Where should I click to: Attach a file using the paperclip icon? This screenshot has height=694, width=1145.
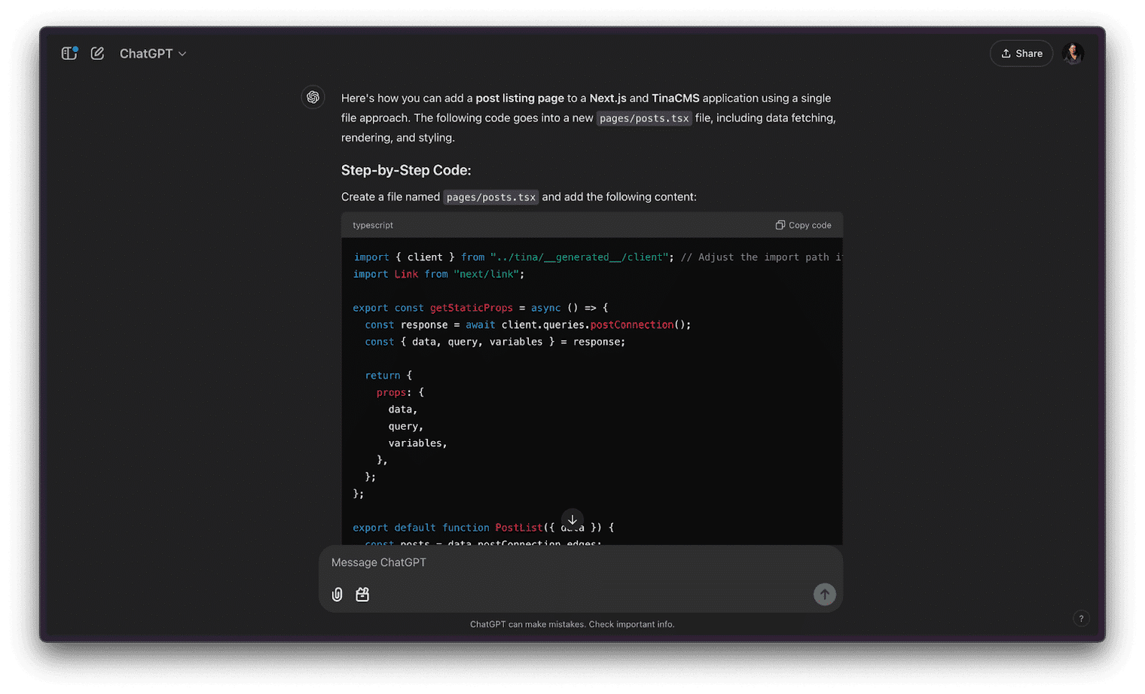coord(337,595)
